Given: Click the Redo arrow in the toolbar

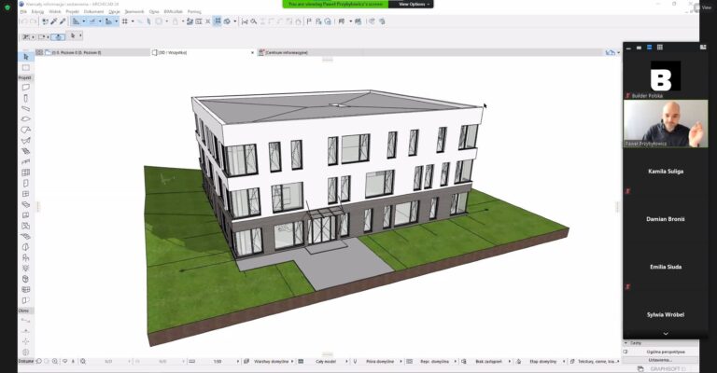Looking at the screenshot, I should pos(33,21).
